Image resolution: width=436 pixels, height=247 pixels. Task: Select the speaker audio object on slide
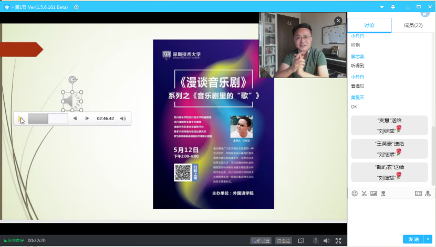pyautogui.click(x=72, y=101)
